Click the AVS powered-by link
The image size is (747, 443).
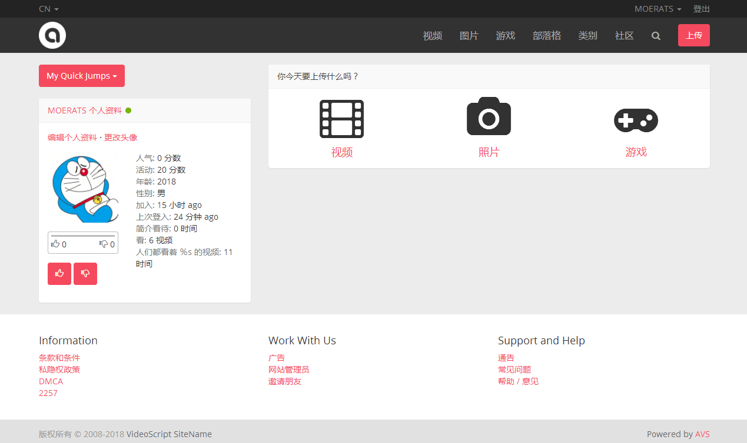(702, 434)
